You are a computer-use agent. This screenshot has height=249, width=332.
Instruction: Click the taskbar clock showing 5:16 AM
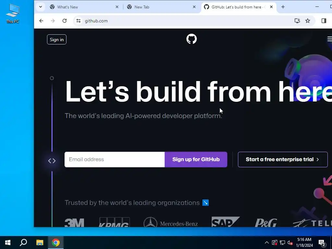[x=304, y=243]
